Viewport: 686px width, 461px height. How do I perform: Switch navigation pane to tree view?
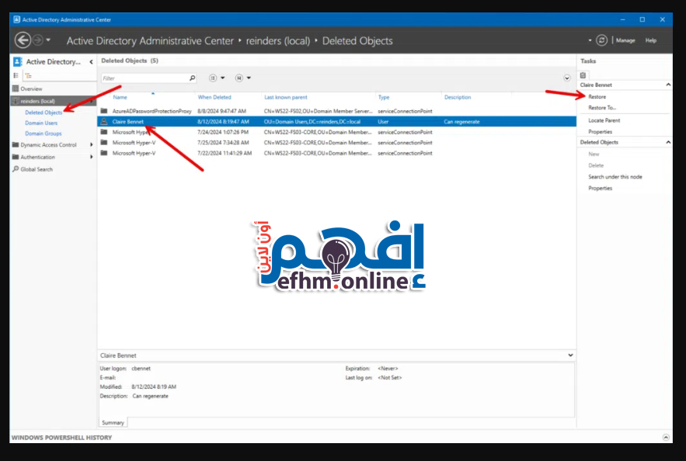point(28,75)
